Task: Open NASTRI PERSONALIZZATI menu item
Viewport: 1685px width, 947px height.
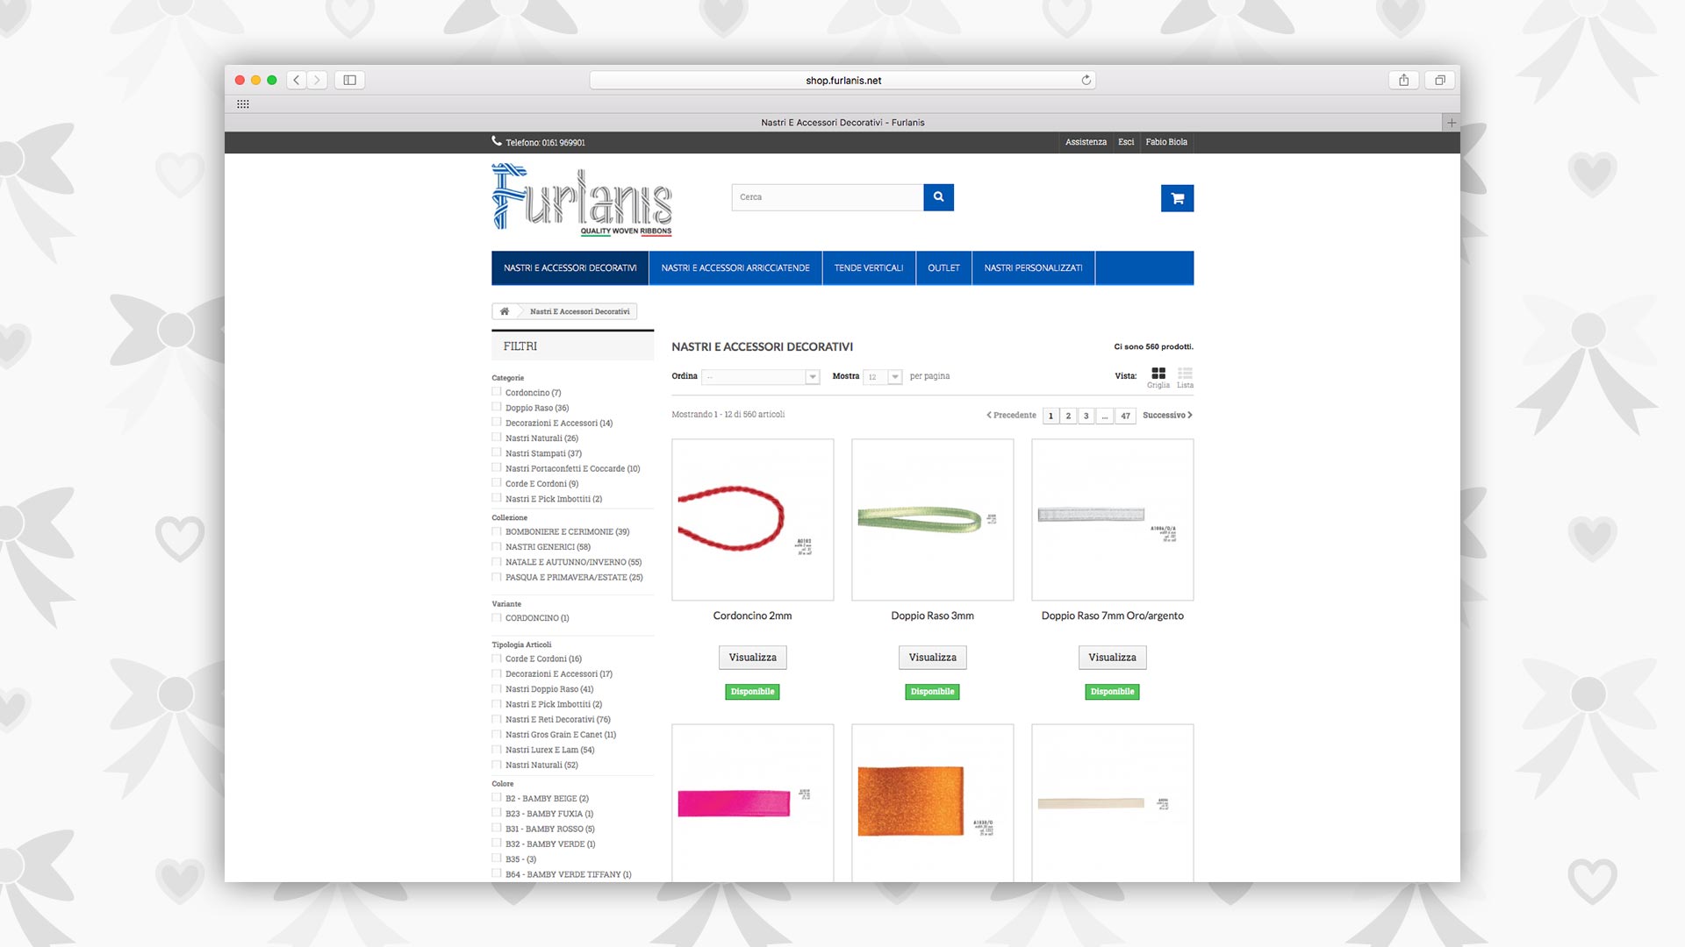Action: 1033,268
